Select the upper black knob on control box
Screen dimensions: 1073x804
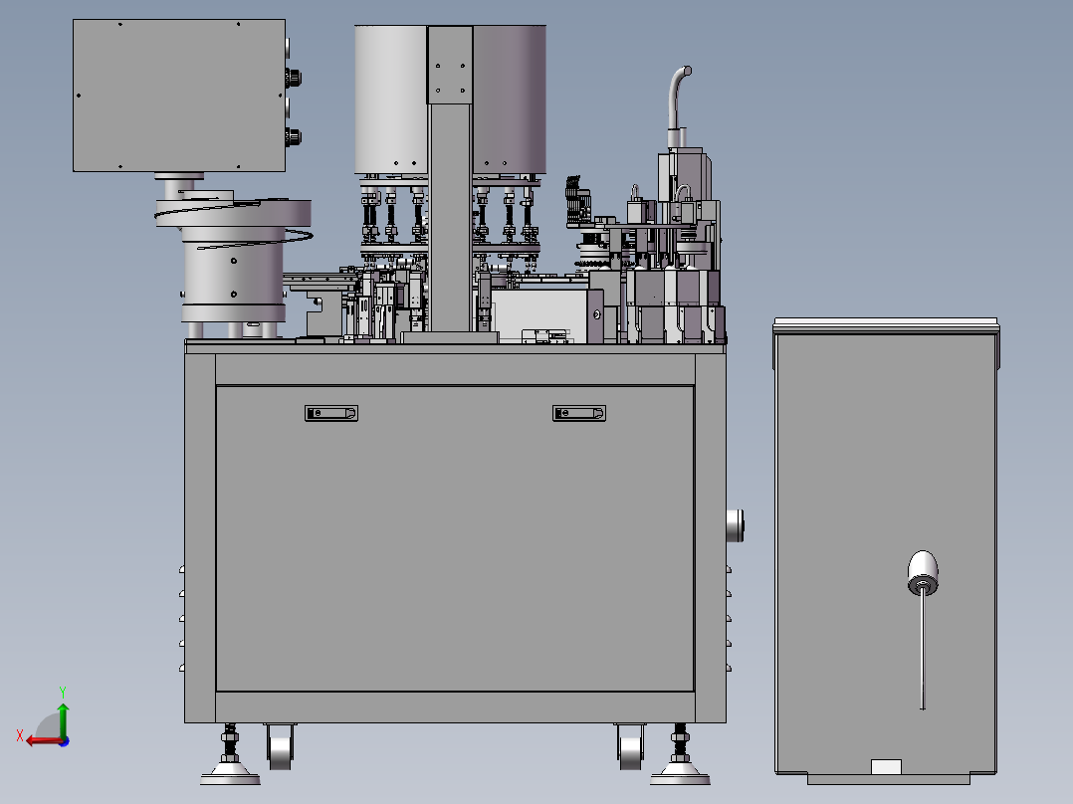click(x=294, y=78)
